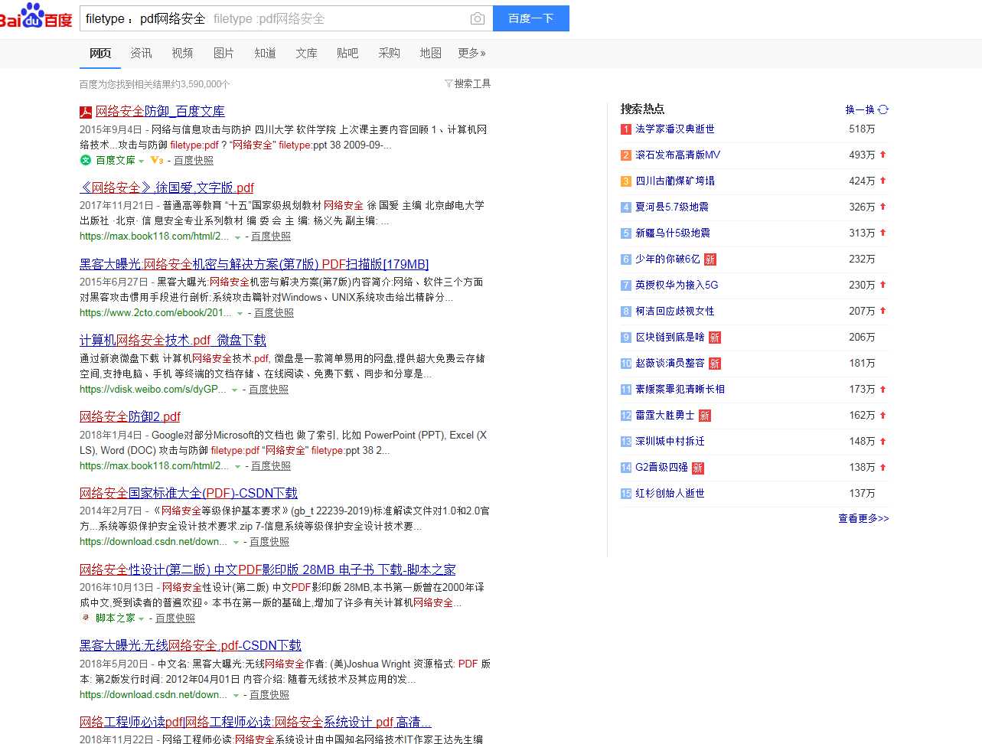Viewport: 982px width, 744px height.
Task: Open result 《网络安全》.徐国爱.文字版.pdf
Action: pyautogui.click(x=167, y=188)
